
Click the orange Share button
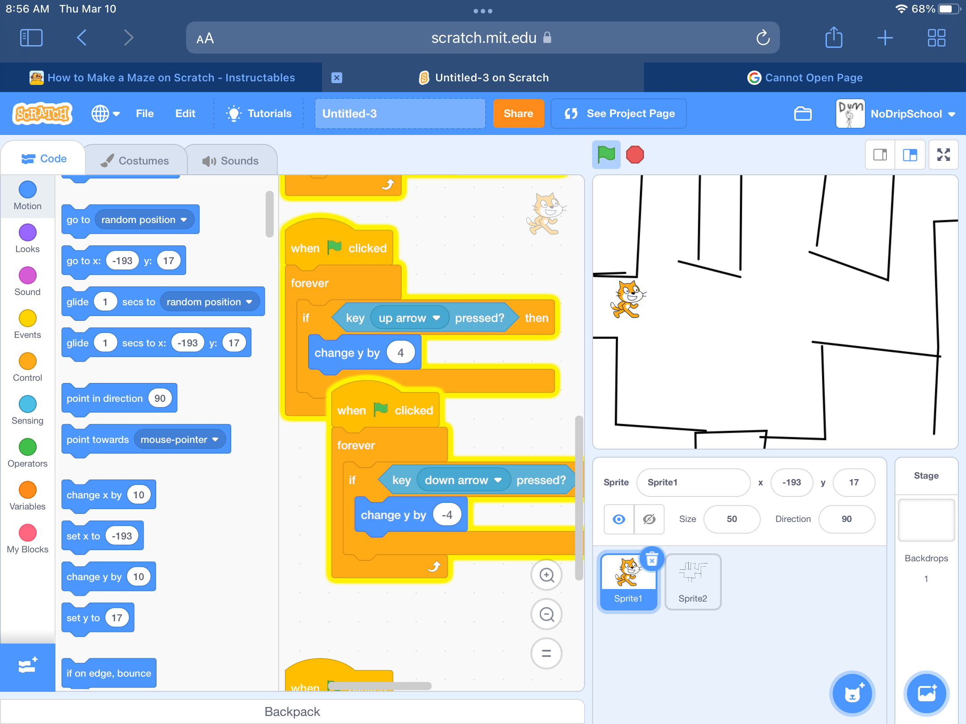[x=518, y=114]
